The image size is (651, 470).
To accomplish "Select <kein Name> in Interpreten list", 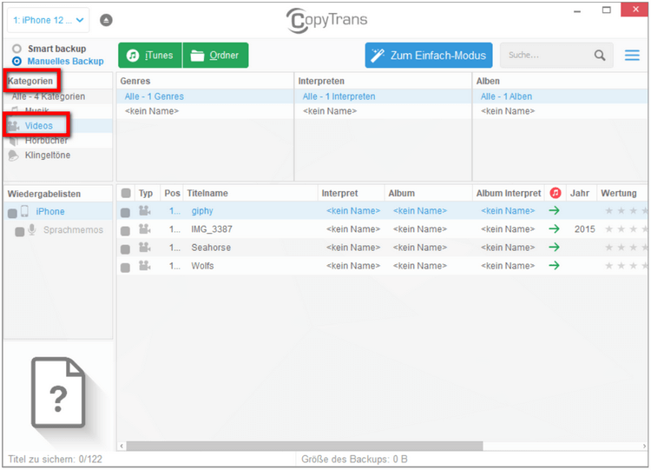I will coord(383,111).
